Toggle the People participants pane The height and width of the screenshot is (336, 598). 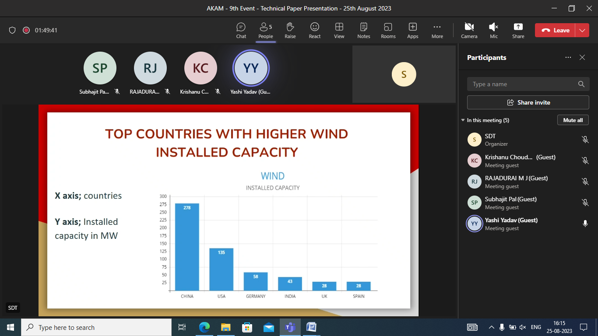point(265,30)
